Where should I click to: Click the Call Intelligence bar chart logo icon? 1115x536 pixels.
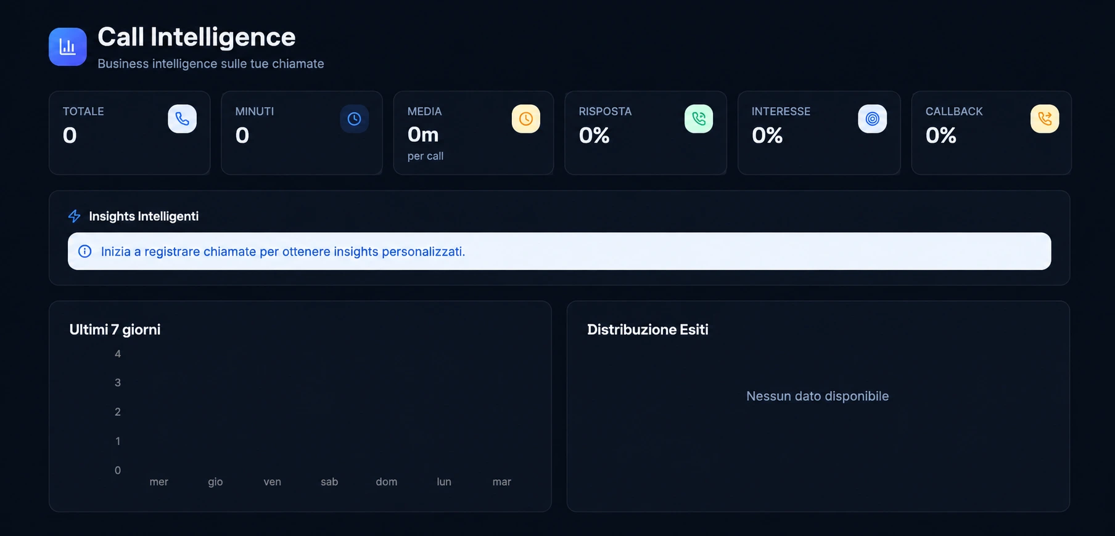point(68,47)
